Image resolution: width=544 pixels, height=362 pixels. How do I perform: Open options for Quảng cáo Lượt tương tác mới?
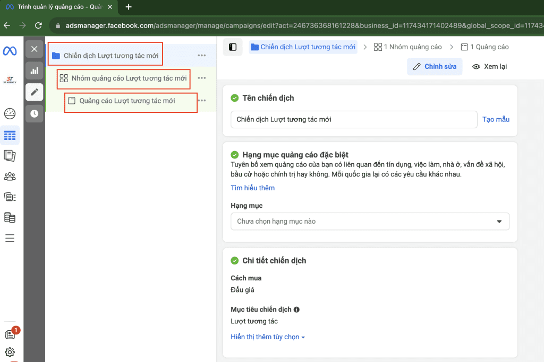(x=201, y=100)
